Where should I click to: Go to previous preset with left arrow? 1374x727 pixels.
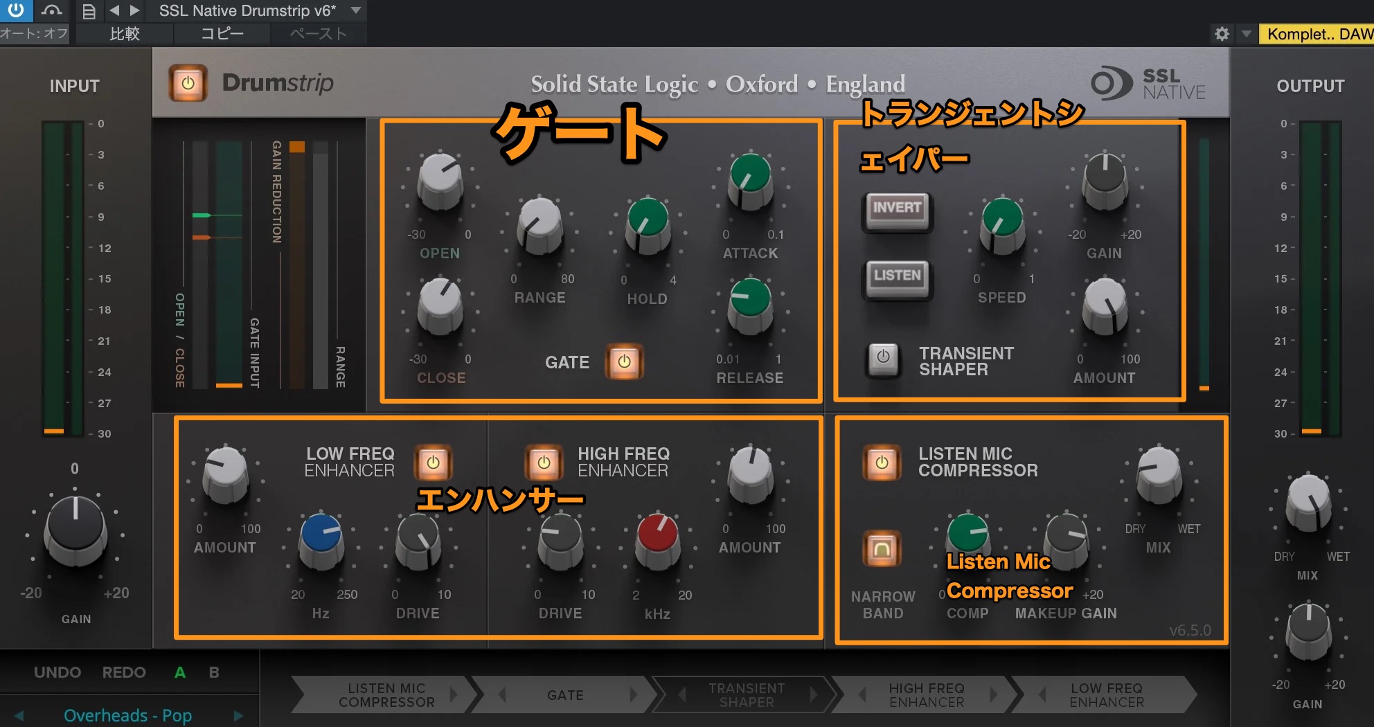click(114, 10)
